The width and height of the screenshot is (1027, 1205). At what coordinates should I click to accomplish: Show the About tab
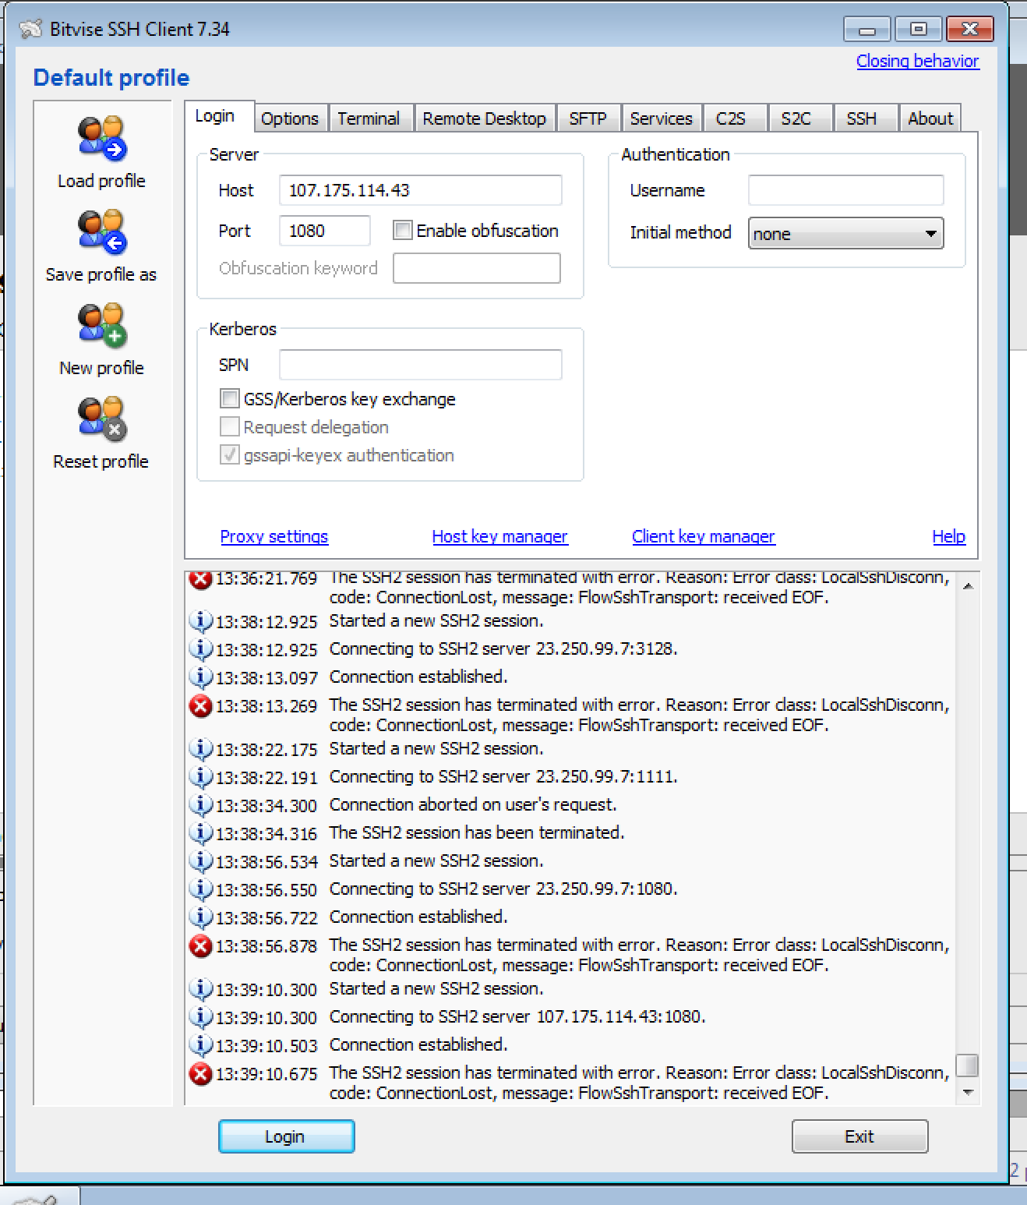tap(930, 118)
